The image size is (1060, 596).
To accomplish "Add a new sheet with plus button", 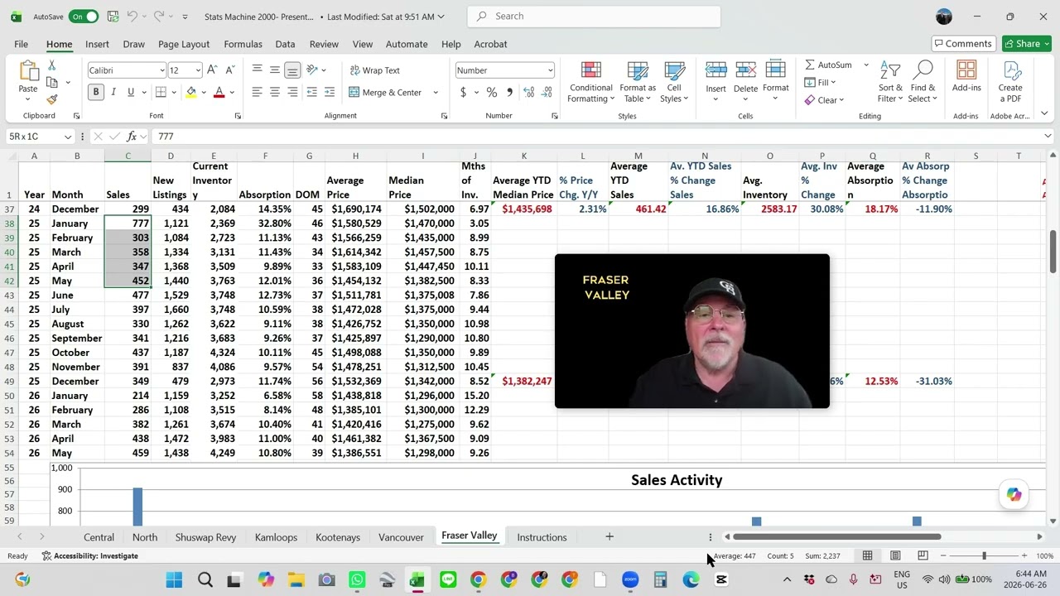I will (x=609, y=536).
